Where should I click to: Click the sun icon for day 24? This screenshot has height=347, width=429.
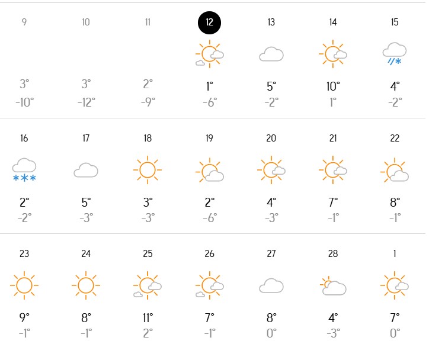point(86,286)
